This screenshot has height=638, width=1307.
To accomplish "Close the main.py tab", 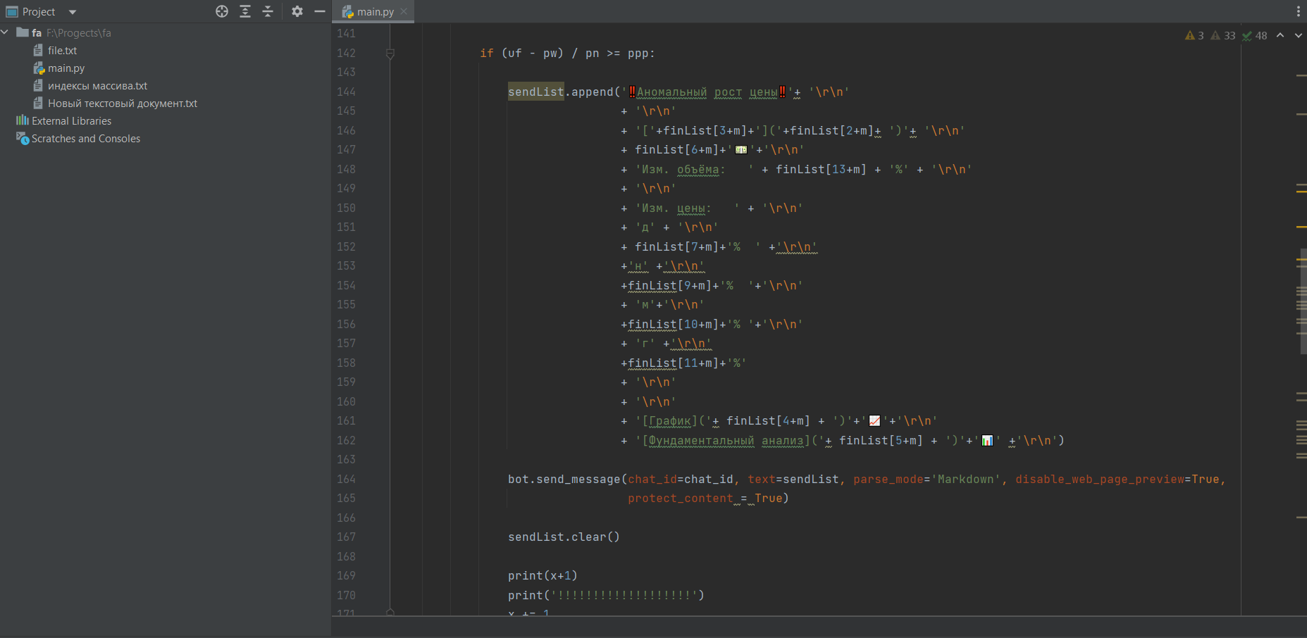I will (x=404, y=11).
